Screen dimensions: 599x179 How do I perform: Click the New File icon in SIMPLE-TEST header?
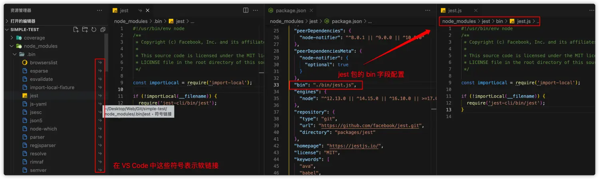(x=76, y=30)
